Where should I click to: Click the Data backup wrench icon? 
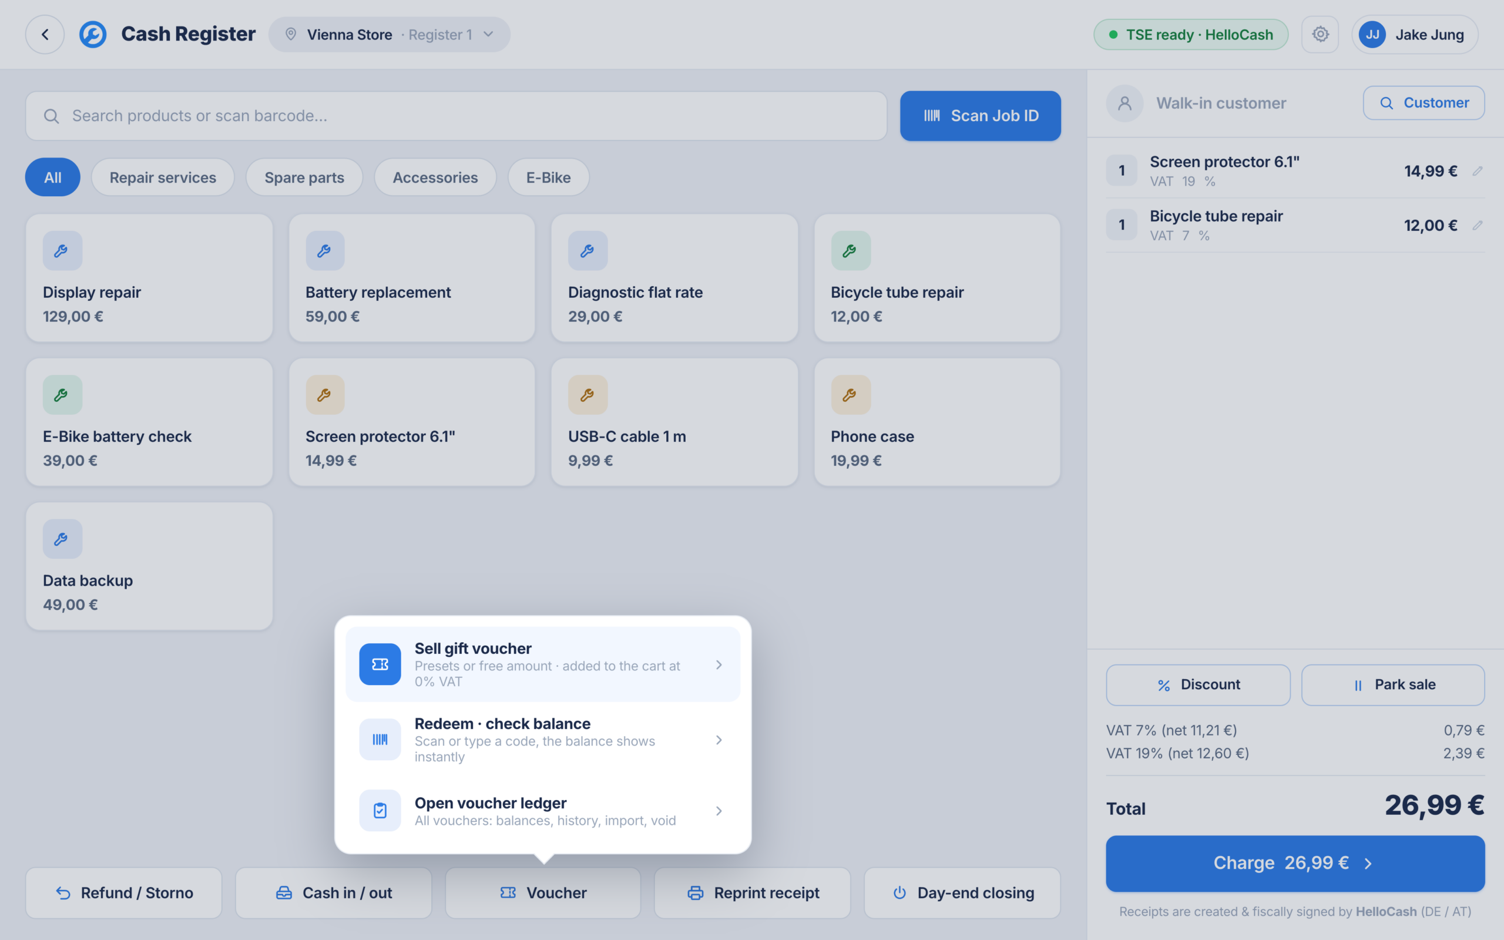[62, 539]
